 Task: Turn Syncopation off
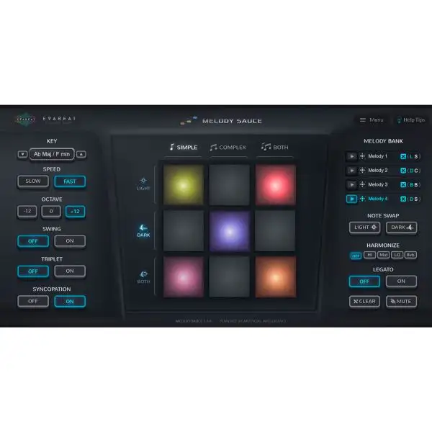[x=33, y=301]
